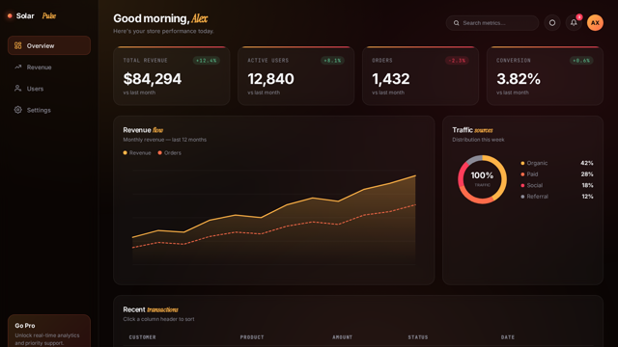Click the +0.6% conversion badge
618x347 pixels.
point(581,61)
